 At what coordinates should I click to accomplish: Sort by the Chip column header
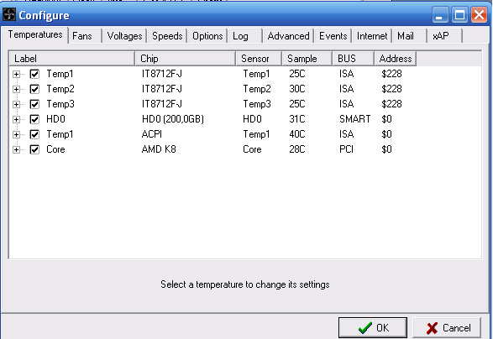pyautogui.click(x=185, y=59)
